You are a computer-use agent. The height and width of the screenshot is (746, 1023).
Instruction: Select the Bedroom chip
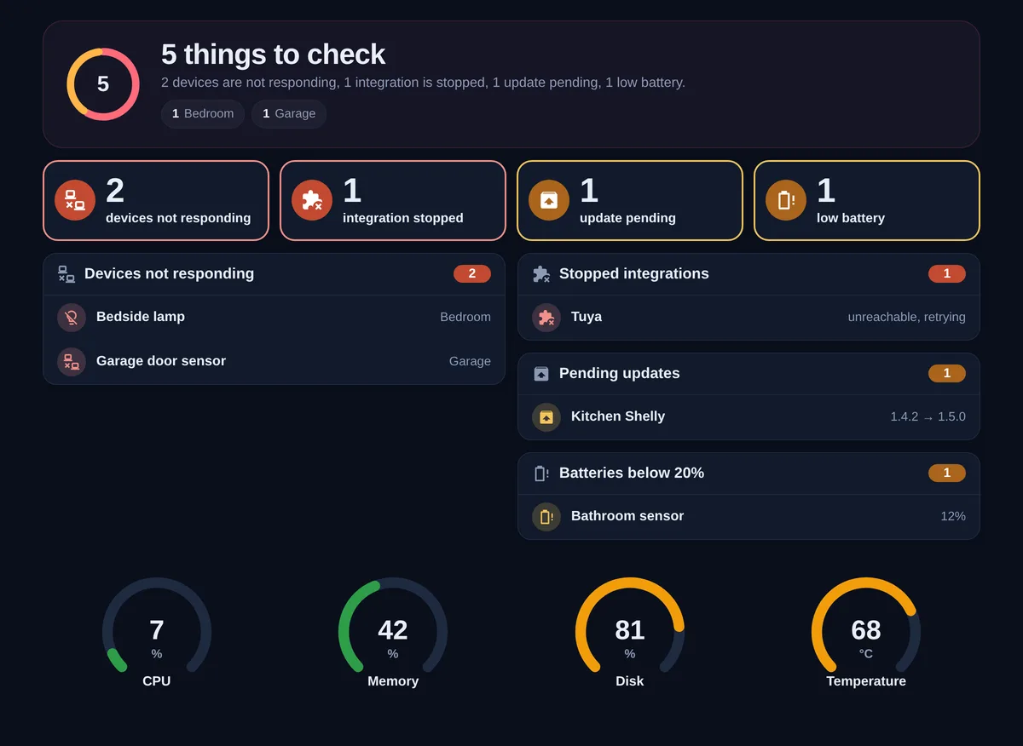pyautogui.click(x=203, y=113)
